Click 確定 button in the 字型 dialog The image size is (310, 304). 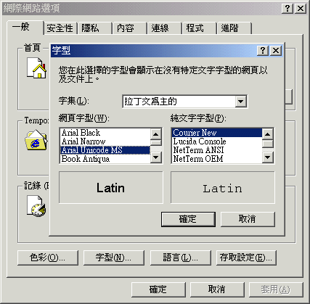pyautogui.click(x=188, y=219)
